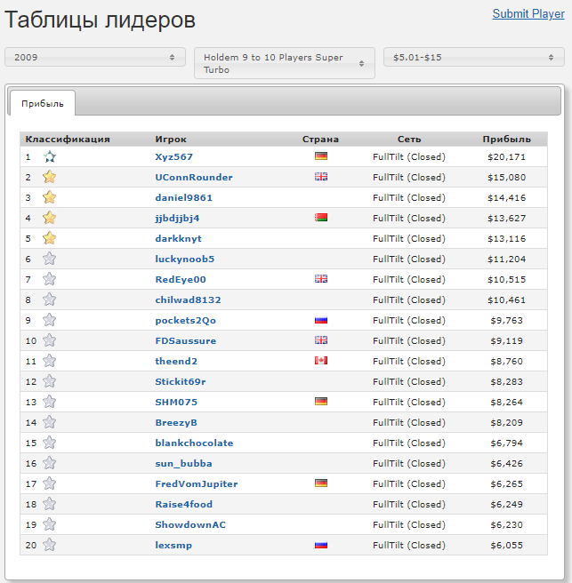Open player profile luckynoob5
Screen dimensions: 572x583
tap(185, 260)
